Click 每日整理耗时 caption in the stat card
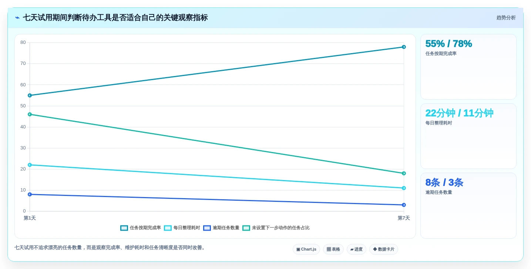This screenshot has height=269, width=531. pyautogui.click(x=439, y=123)
